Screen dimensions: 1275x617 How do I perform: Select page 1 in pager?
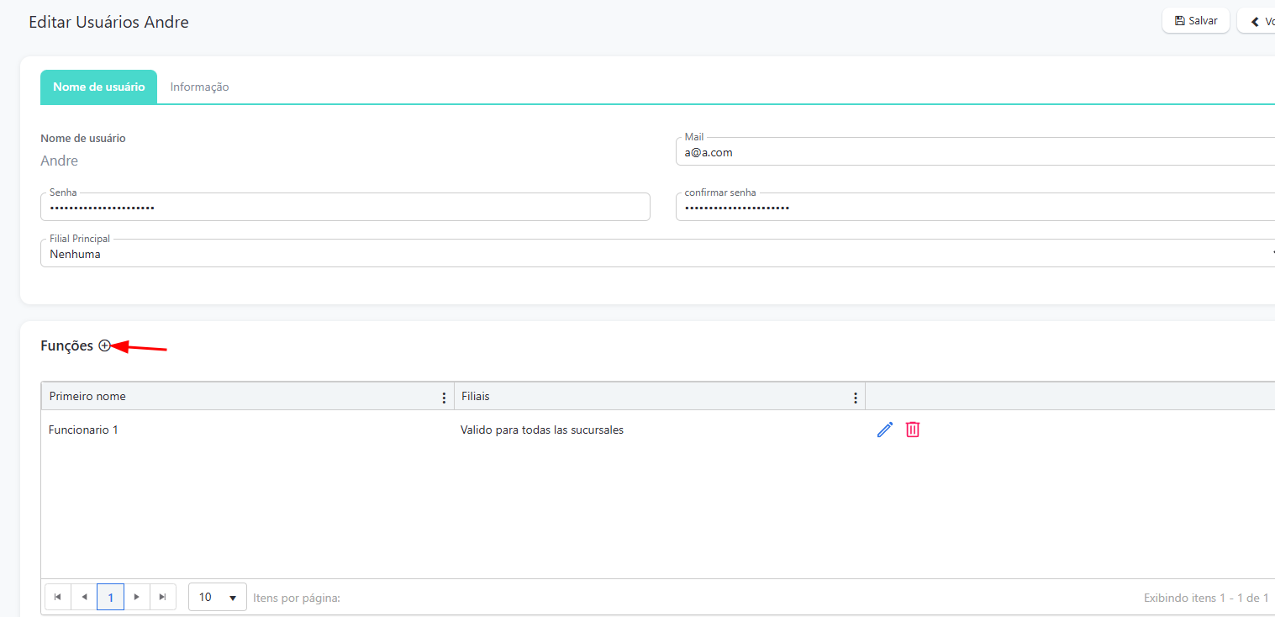[110, 597]
